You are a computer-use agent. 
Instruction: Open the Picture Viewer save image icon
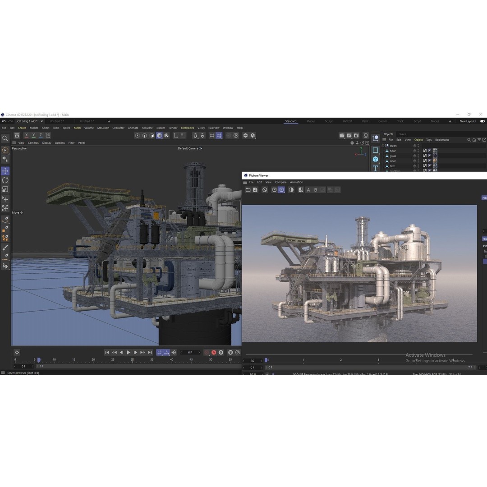255,189
